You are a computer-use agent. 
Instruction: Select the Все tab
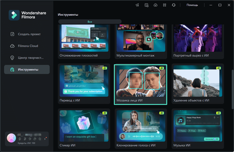coord(90,22)
